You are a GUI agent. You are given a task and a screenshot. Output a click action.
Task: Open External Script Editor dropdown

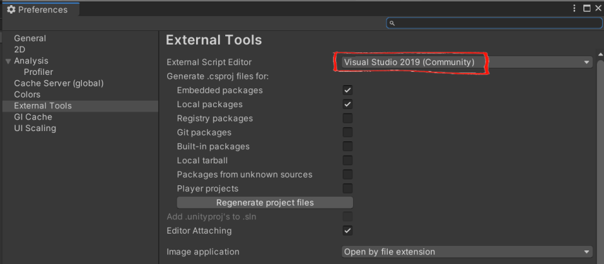pyautogui.click(x=467, y=62)
